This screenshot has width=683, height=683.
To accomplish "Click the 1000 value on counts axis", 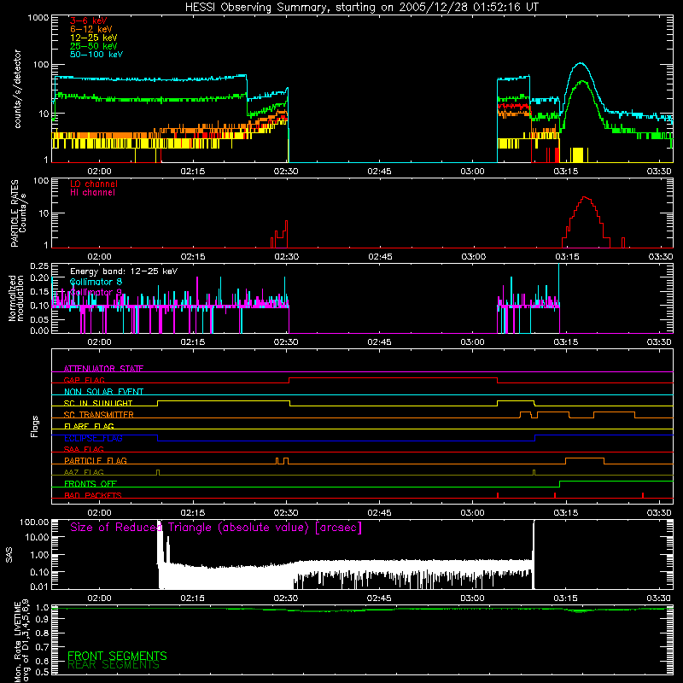I will pos(38,18).
